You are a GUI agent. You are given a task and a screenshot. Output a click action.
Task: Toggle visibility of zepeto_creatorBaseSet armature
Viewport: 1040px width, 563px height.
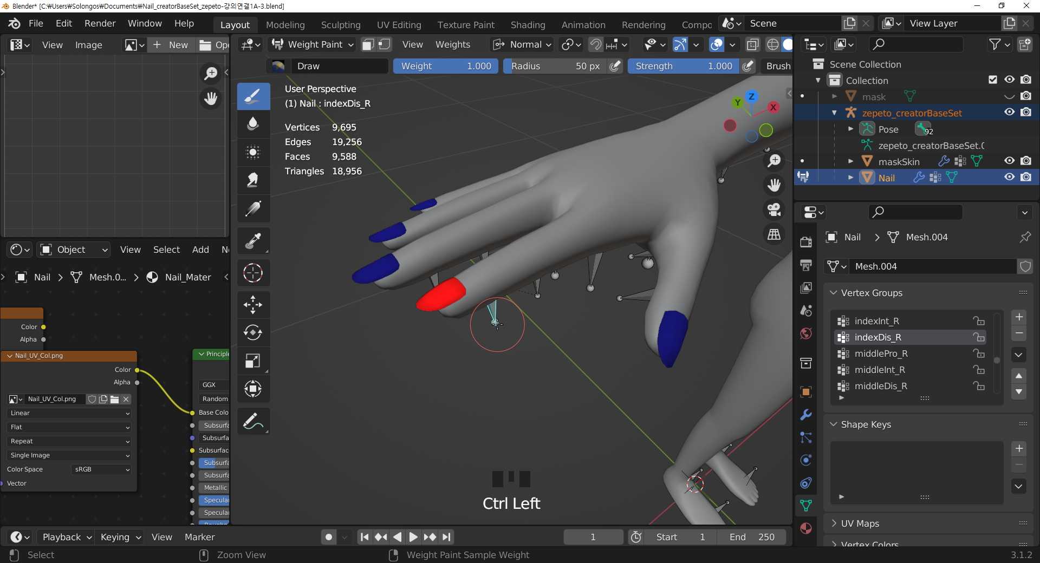coord(1009,112)
